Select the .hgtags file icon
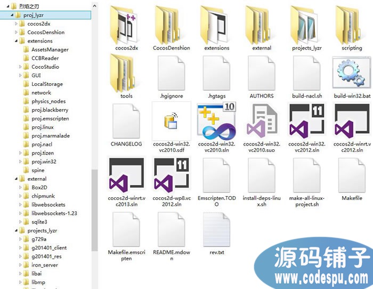The image size is (373, 289). click(216, 73)
